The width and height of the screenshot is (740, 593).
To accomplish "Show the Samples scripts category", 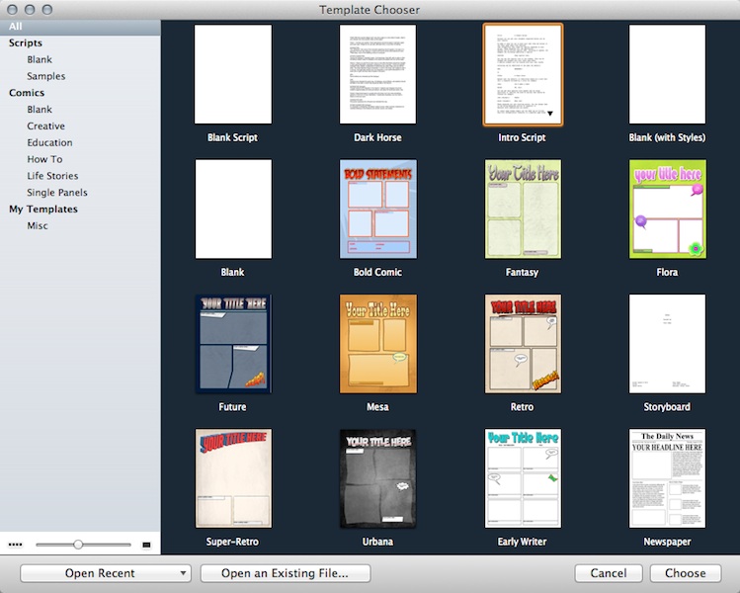I will tap(46, 76).
